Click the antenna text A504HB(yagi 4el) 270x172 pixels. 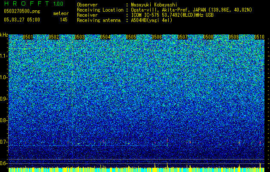click(152, 20)
